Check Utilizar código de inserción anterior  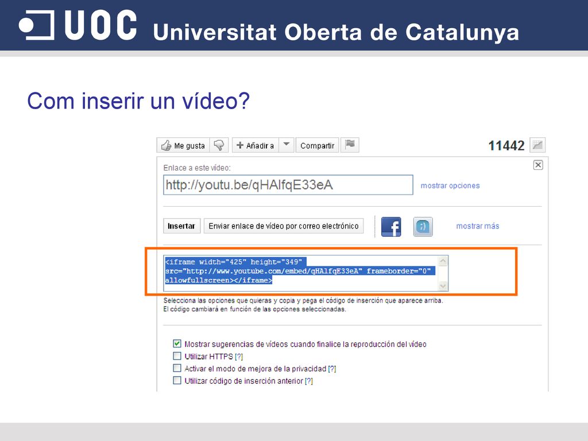[177, 381]
